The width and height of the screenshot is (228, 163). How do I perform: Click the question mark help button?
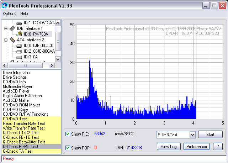pos(218,146)
